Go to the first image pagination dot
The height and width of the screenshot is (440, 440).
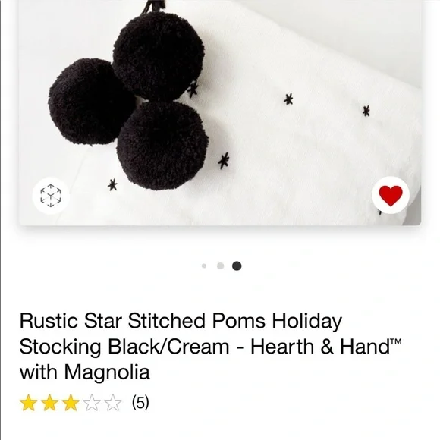204,266
